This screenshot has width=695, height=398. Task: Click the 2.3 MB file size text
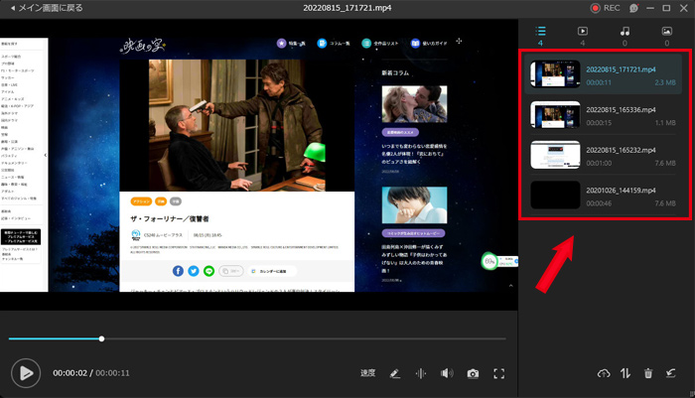tap(665, 82)
